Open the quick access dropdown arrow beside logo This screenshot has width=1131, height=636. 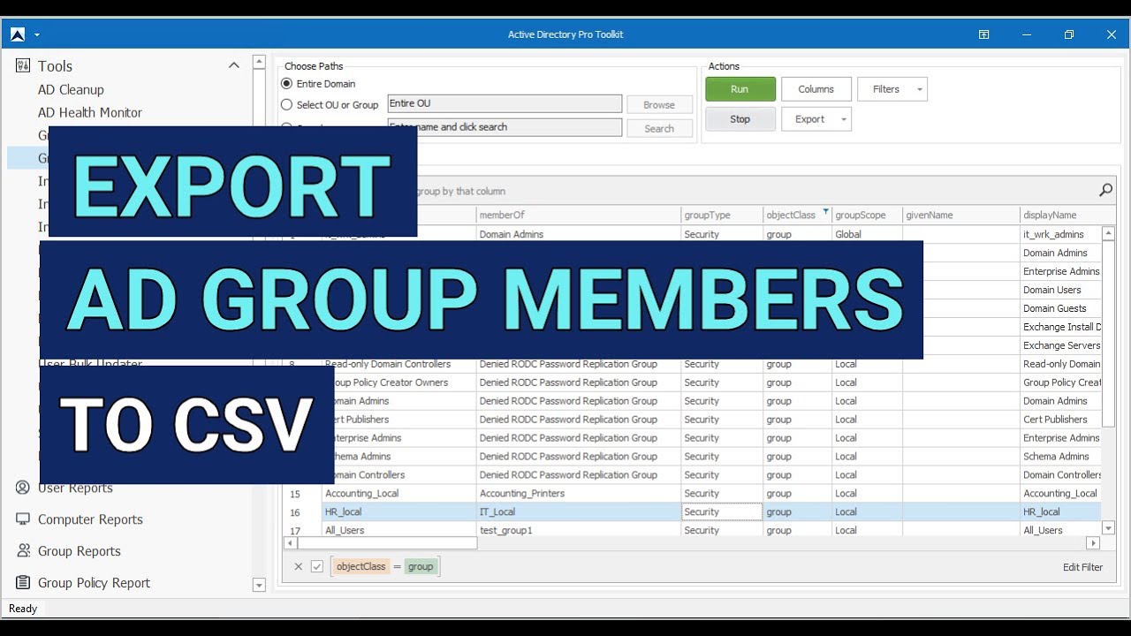[37, 35]
